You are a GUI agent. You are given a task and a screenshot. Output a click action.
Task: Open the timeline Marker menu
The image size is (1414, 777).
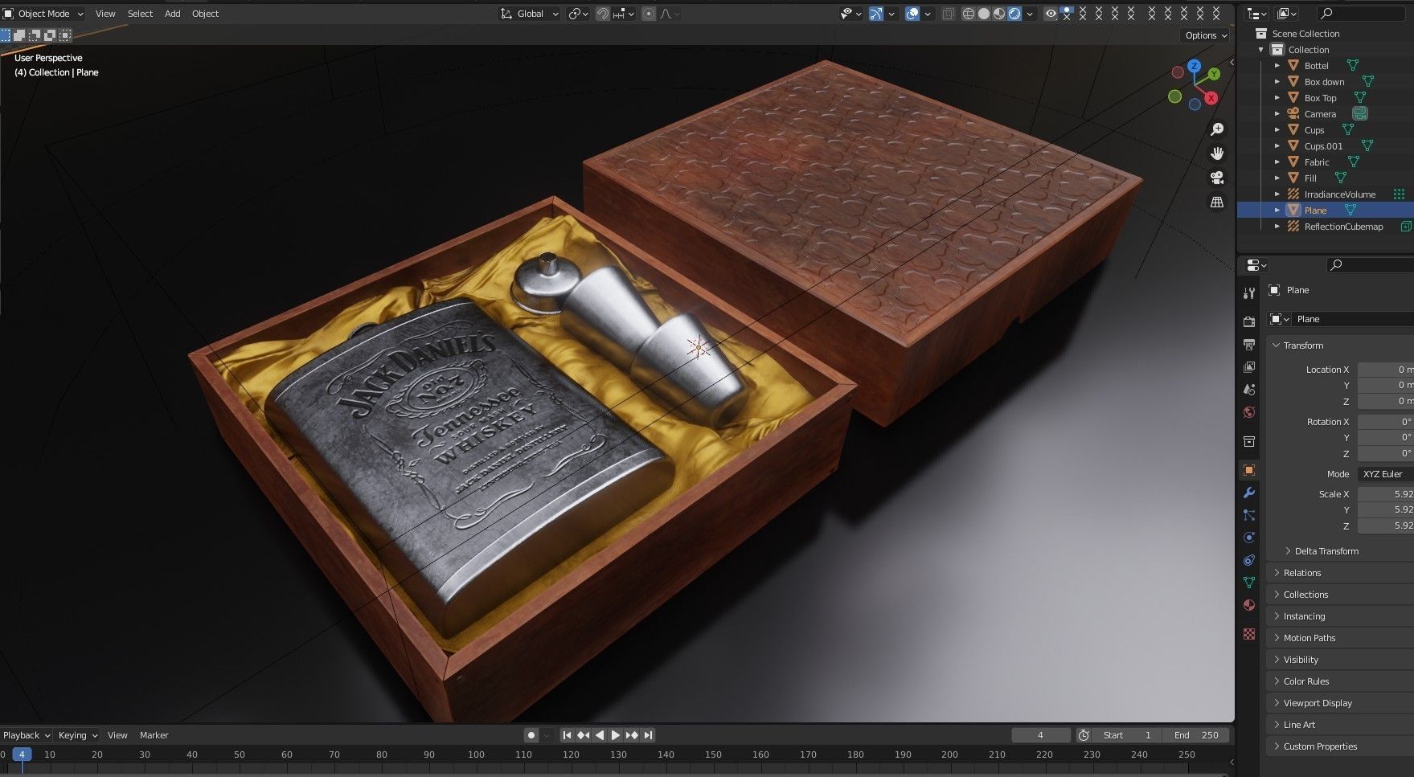pos(154,735)
